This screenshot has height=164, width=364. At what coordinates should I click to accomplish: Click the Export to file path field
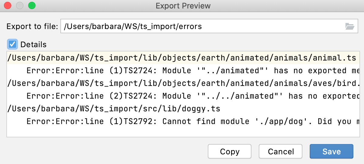pyautogui.click(x=200, y=27)
